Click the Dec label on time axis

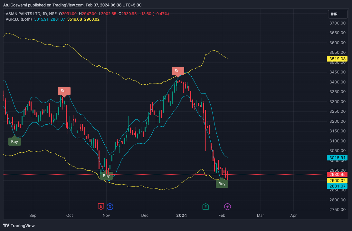pos(145,215)
